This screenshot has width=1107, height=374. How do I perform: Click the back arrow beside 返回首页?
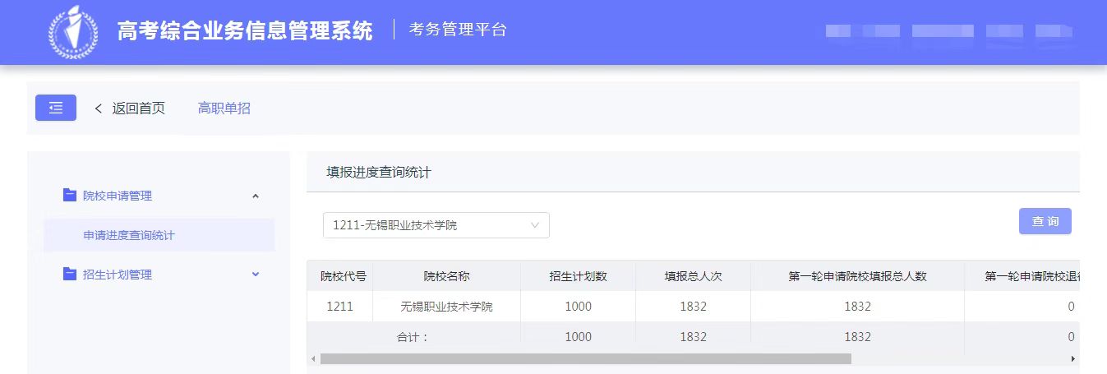coord(99,109)
